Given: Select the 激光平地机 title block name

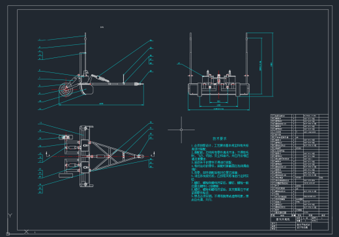Looking at the screenshot, I should pyautogui.click(x=283, y=219).
